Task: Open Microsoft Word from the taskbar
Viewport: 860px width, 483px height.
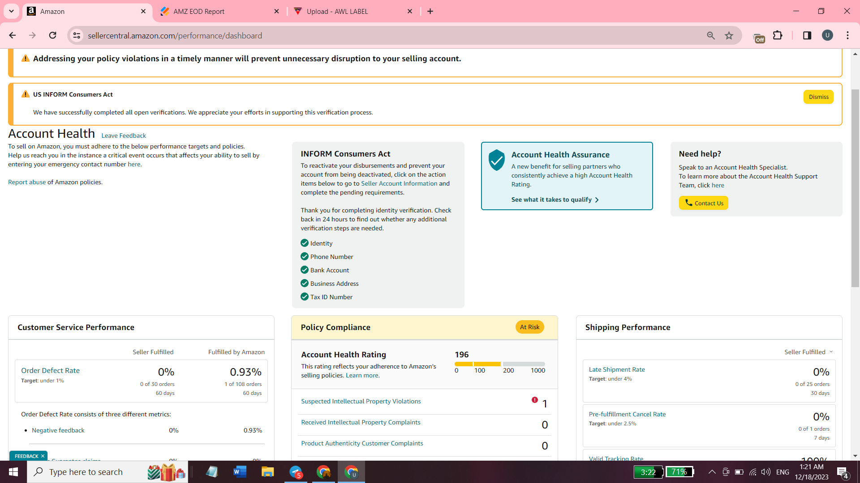Action: click(x=240, y=472)
